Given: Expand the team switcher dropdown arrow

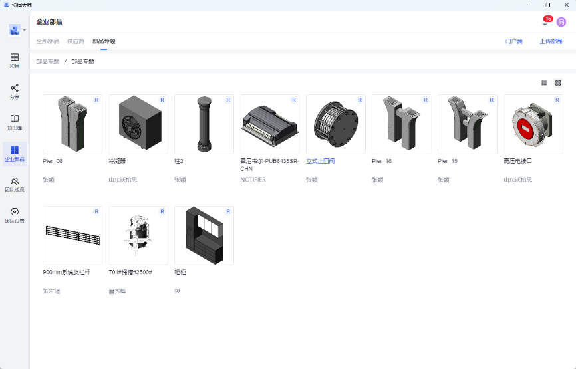Looking at the screenshot, I should 25,30.
